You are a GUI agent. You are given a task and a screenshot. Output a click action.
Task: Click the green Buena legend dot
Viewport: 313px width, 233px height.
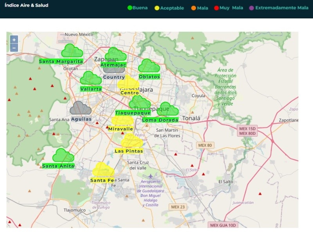point(130,8)
